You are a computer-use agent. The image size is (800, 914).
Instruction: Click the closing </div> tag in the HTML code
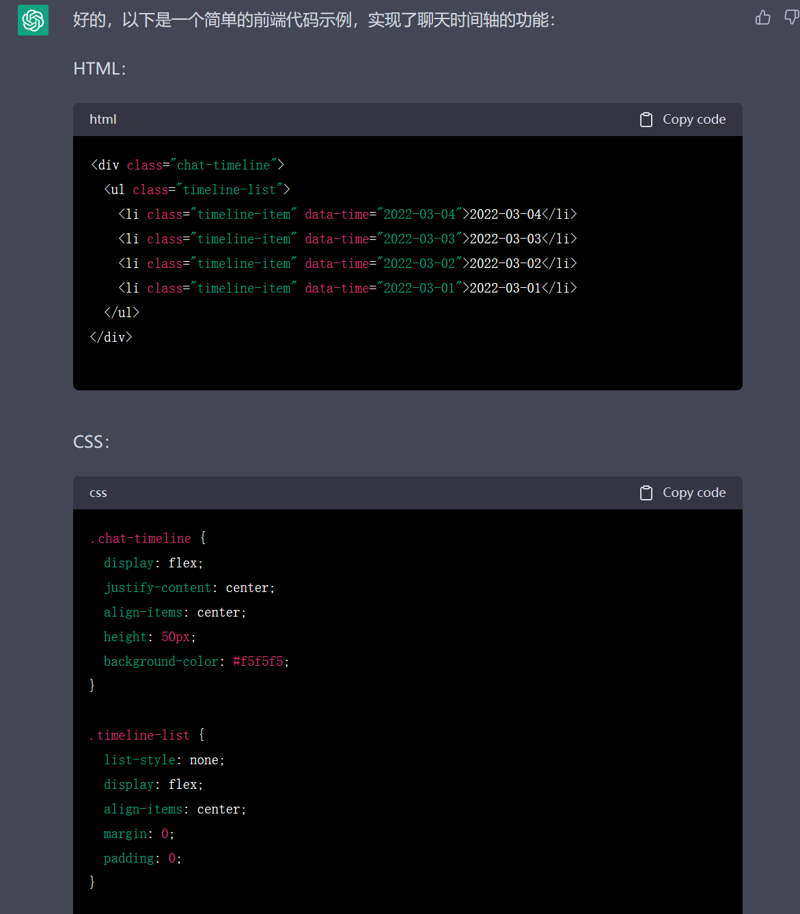pyautogui.click(x=111, y=337)
